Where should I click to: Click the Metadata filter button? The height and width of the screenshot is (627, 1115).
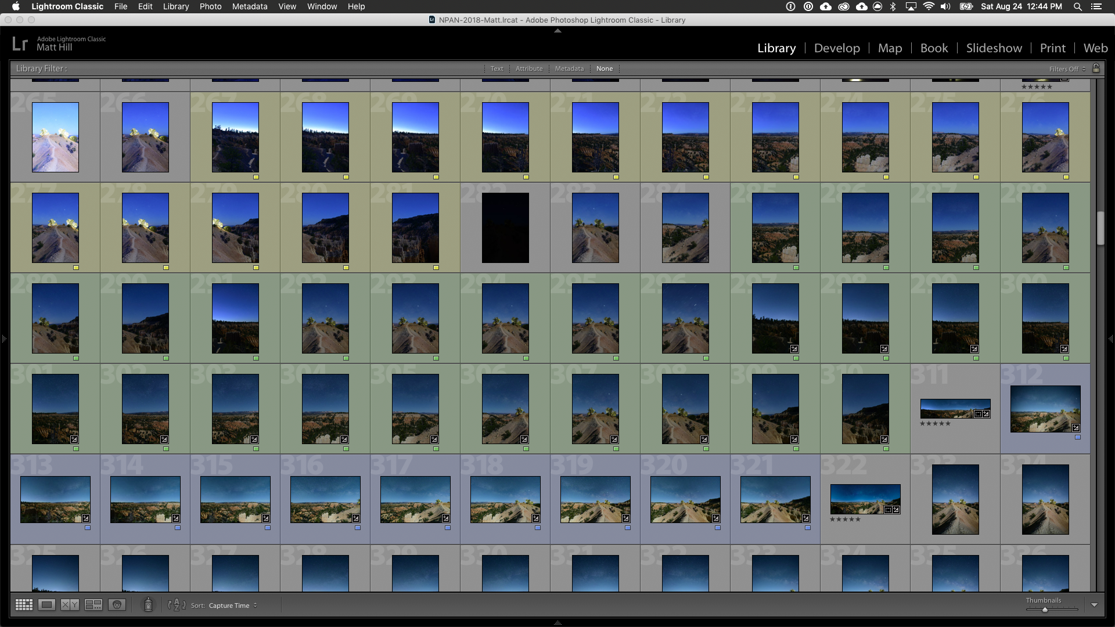569,69
